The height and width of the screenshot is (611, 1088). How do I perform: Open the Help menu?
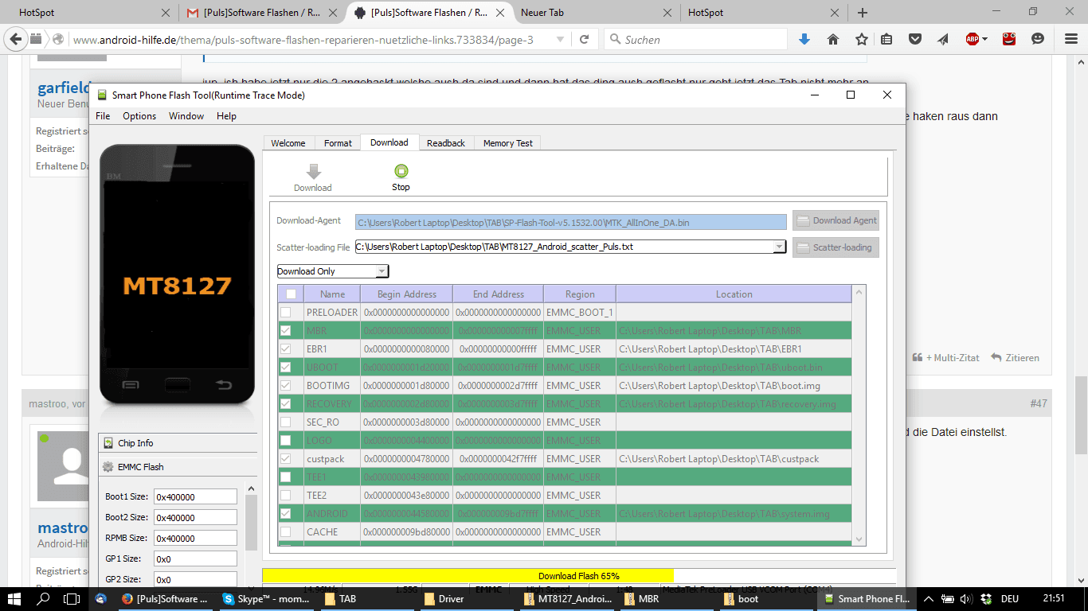click(226, 116)
